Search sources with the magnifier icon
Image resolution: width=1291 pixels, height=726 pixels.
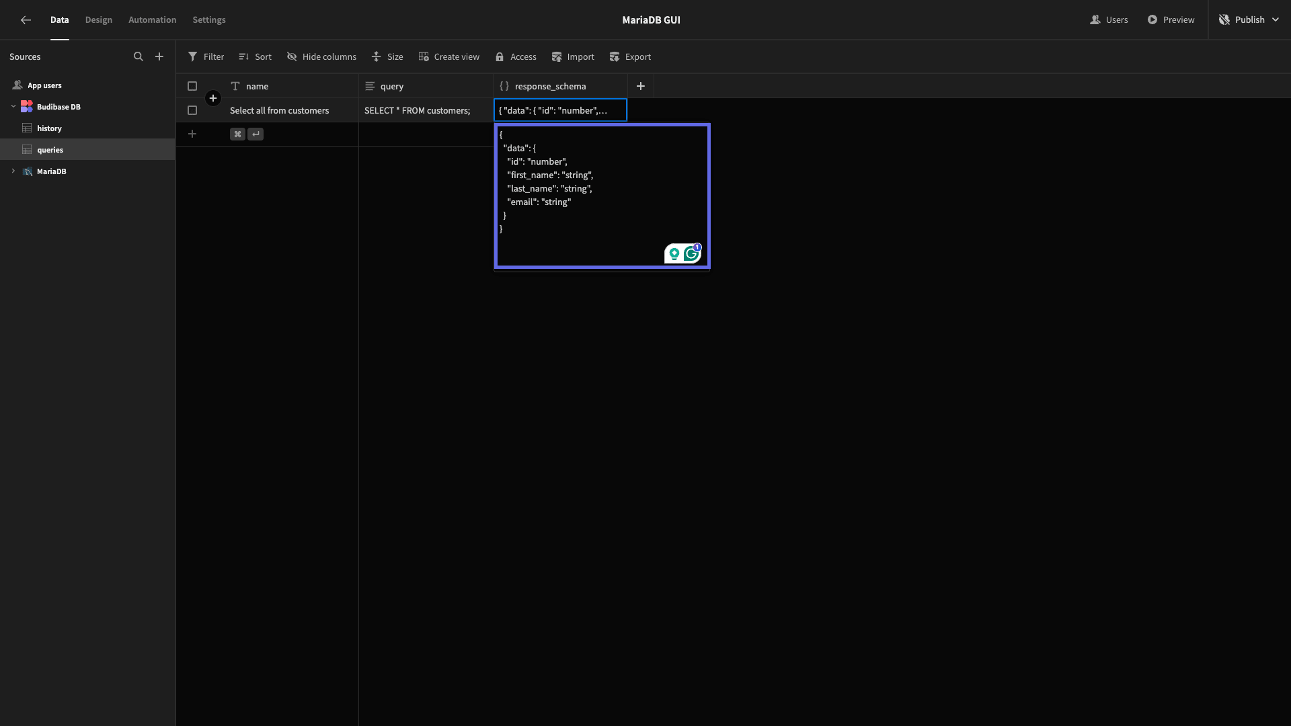(x=139, y=56)
